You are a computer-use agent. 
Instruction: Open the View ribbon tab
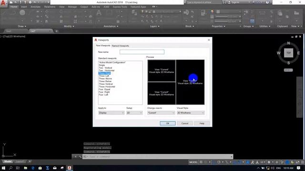point(61,7)
